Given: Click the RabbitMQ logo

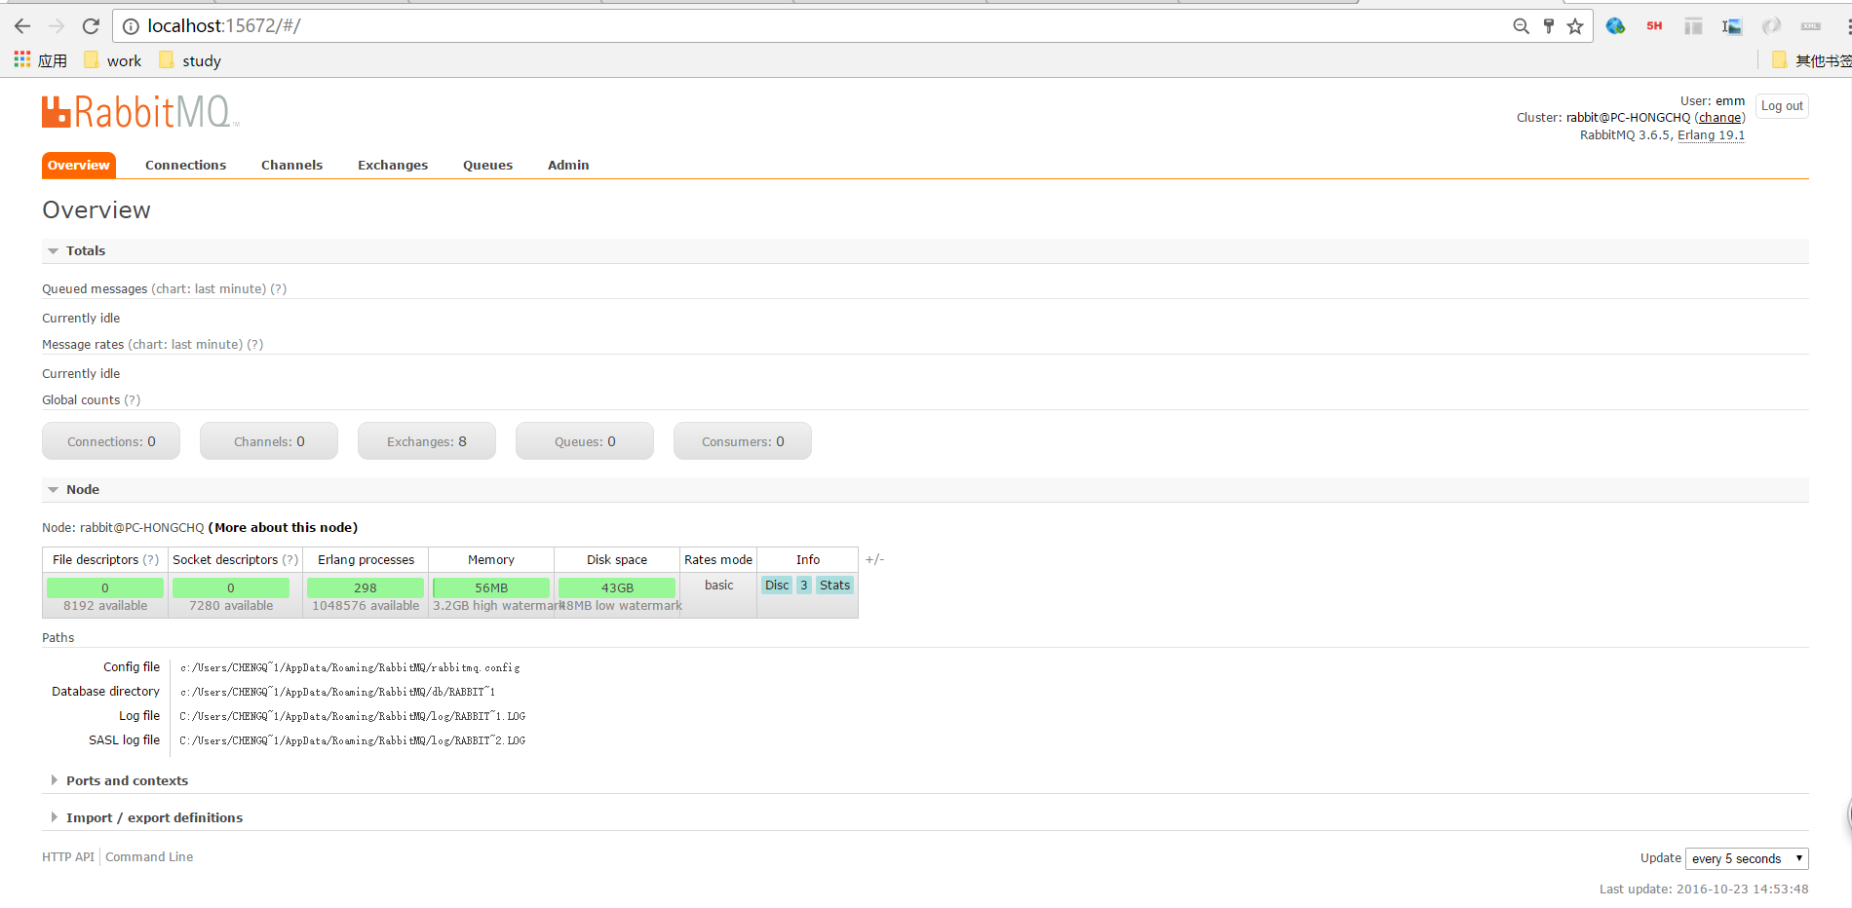Looking at the screenshot, I should click(x=139, y=112).
